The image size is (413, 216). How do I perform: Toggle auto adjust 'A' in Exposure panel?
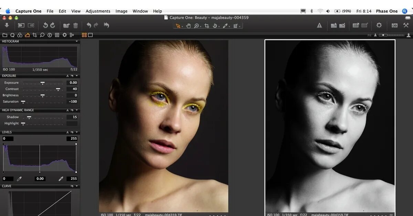click(x=68, y=76)
